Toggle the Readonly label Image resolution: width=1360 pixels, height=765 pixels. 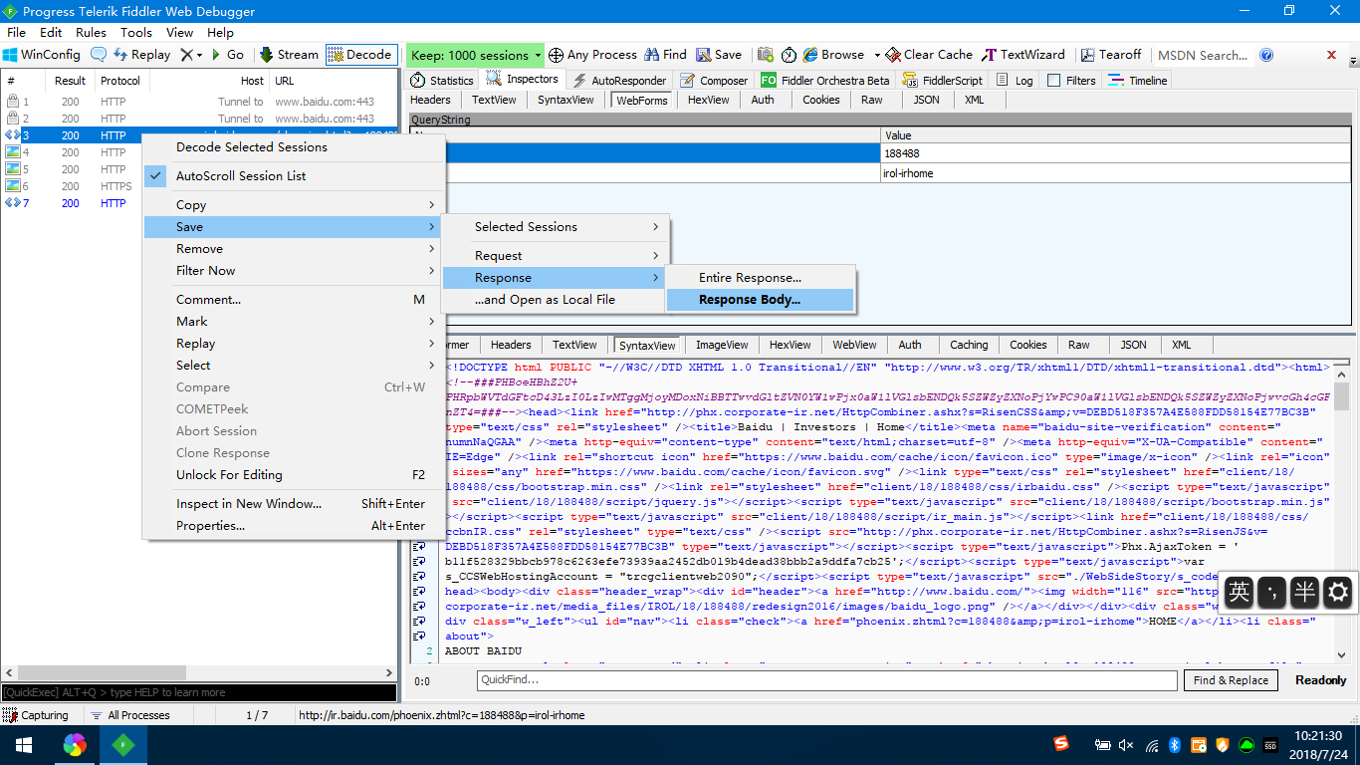pos(1320,680)
